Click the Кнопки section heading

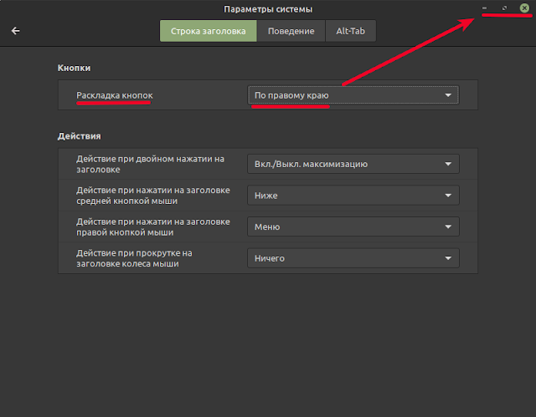pos(75,68)
